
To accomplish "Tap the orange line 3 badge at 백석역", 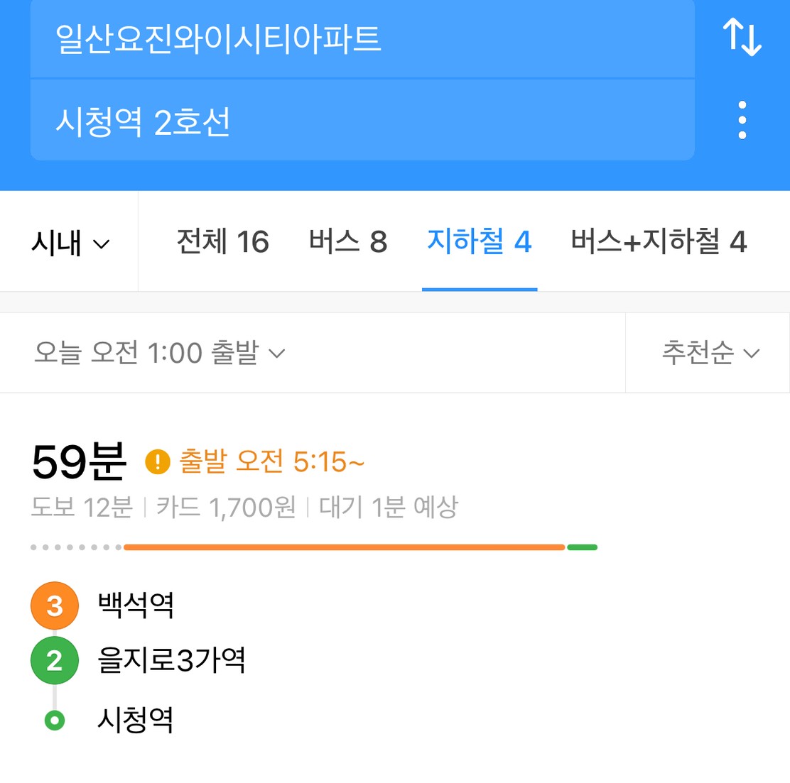I will tap(55, 606).
